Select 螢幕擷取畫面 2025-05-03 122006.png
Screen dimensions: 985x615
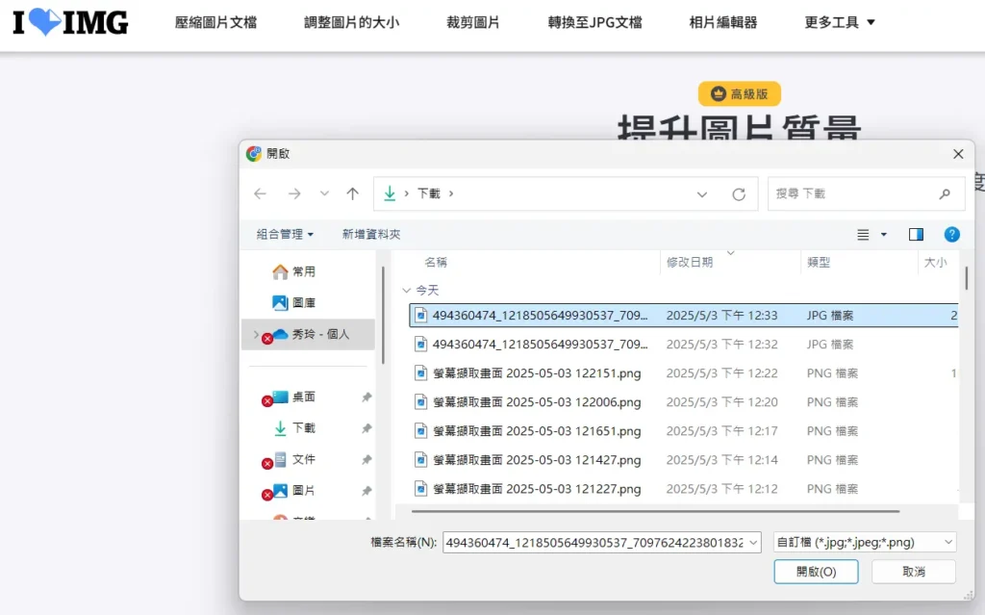tap(684, 402)
